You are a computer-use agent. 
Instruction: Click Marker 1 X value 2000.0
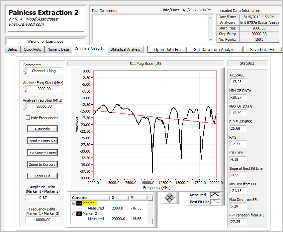118,208
